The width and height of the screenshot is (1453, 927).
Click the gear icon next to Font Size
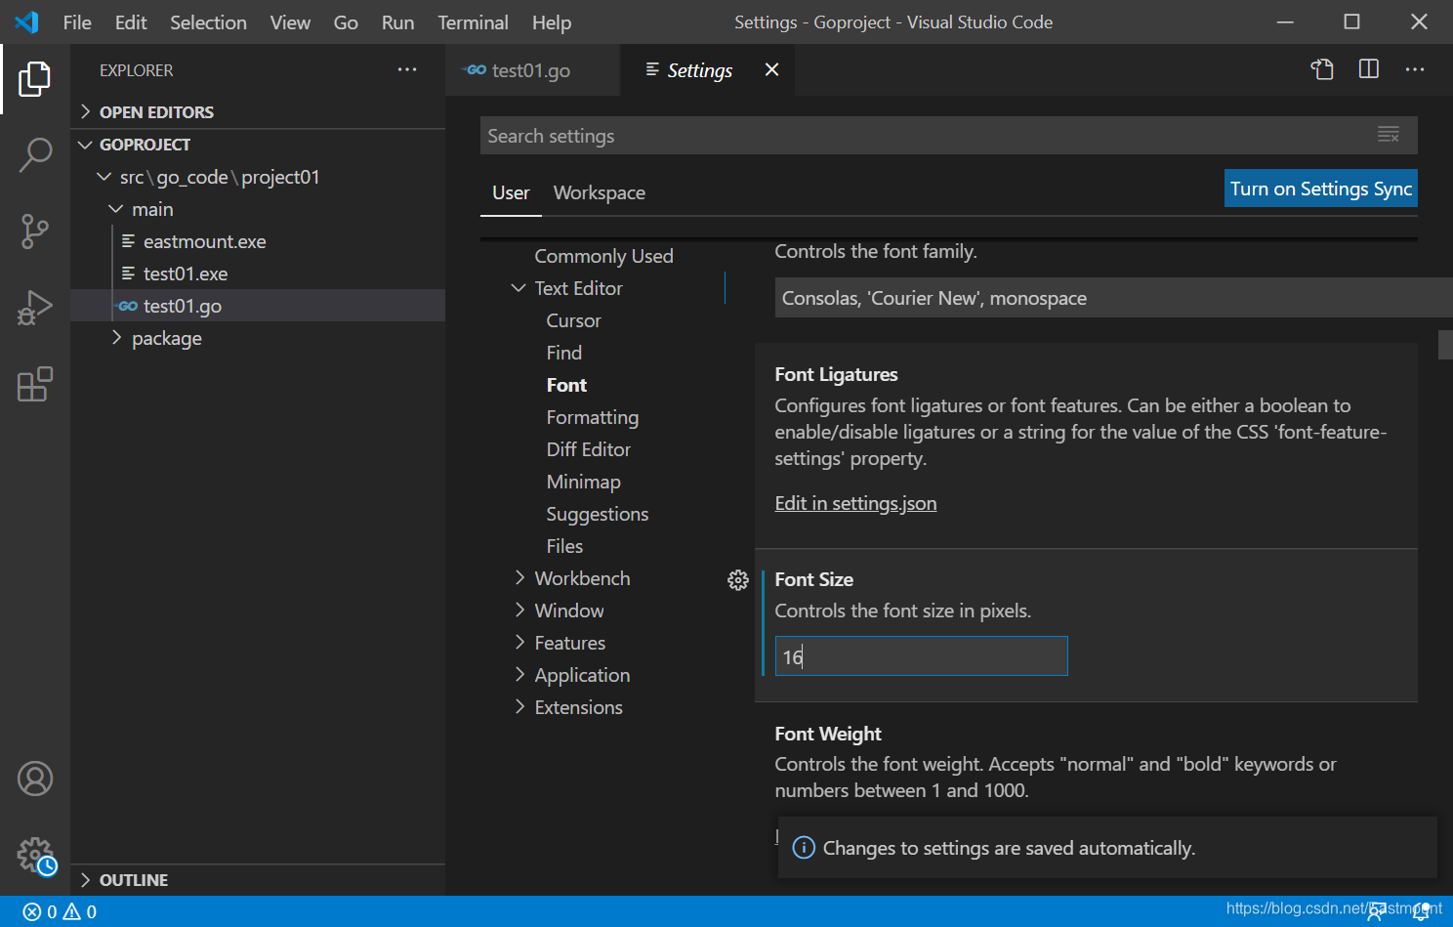738,580
